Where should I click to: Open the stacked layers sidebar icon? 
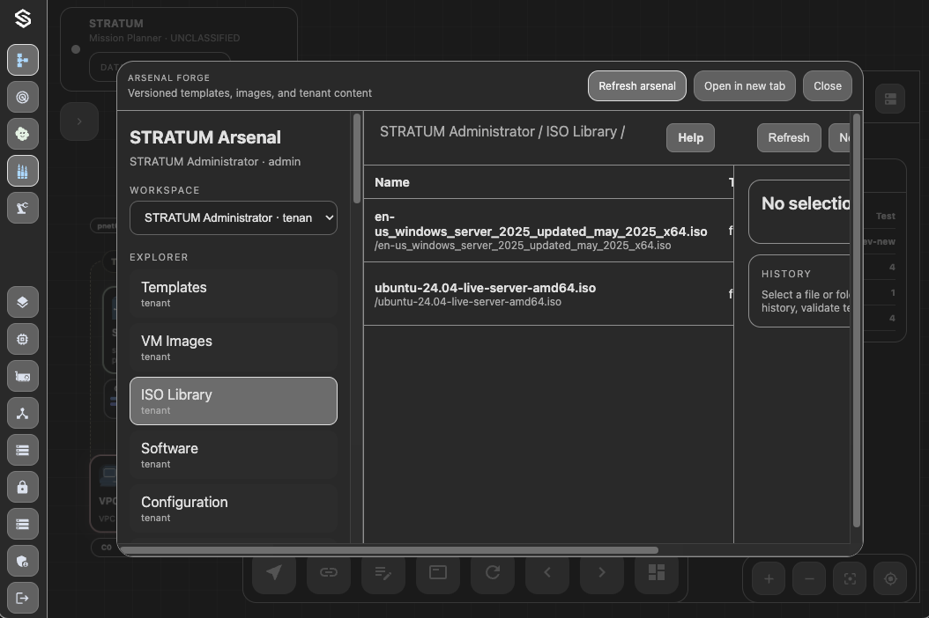23,302
